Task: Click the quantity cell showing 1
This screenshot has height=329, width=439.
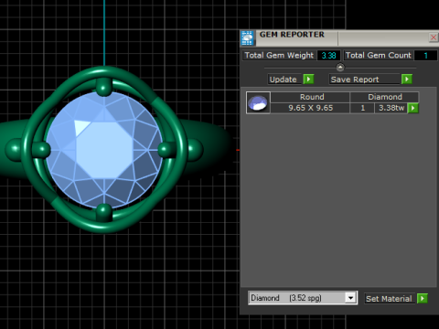Action: 362,108
